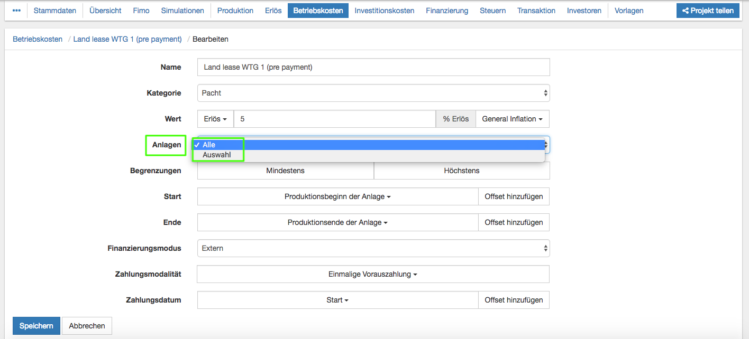Open the Einmalige Vorauszahlung dropdown
The width and height of the screenshot is (749, 339).
tap(373, 275)
